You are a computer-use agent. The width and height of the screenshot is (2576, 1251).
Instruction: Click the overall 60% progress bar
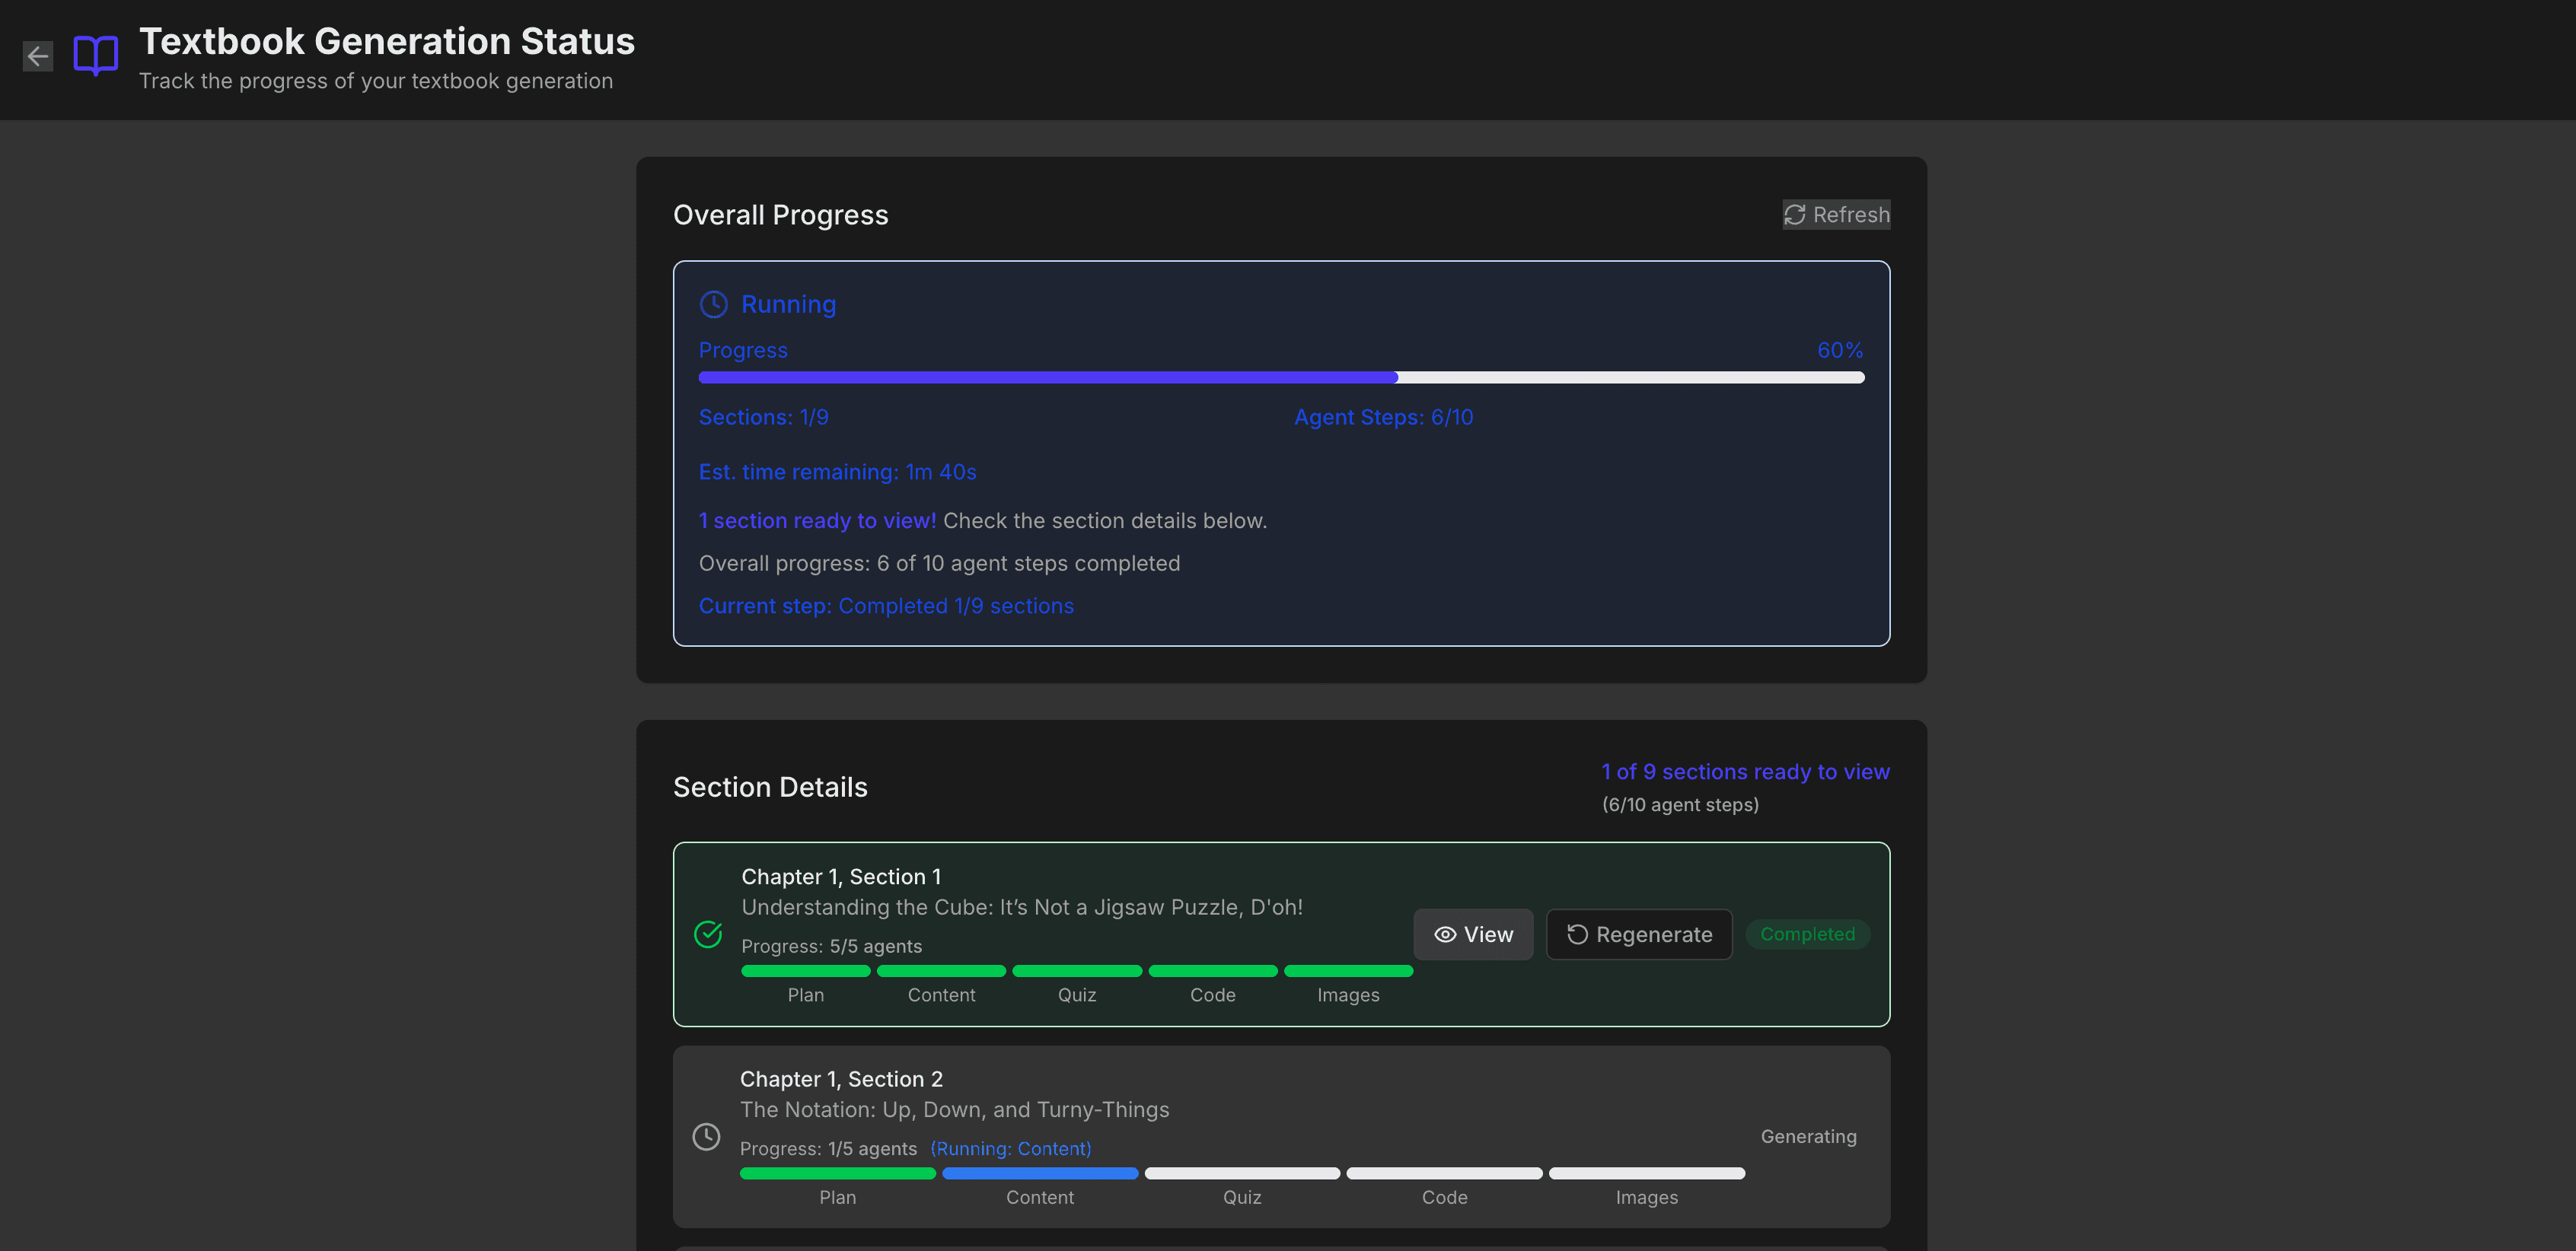[1281, 378]
